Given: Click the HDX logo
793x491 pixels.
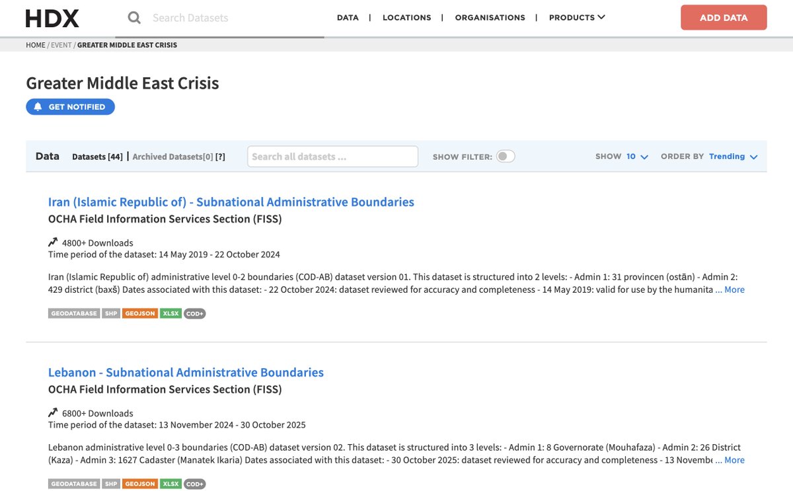Looking at the screenshot, I should tap(52, 18).
